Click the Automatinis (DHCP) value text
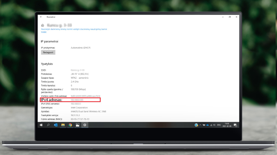277x155 pixels. click(80, 48)
